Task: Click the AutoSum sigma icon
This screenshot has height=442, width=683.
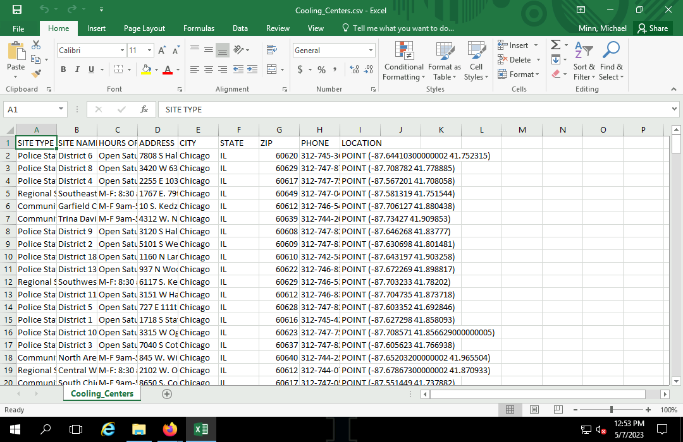Action: point(555,45)
